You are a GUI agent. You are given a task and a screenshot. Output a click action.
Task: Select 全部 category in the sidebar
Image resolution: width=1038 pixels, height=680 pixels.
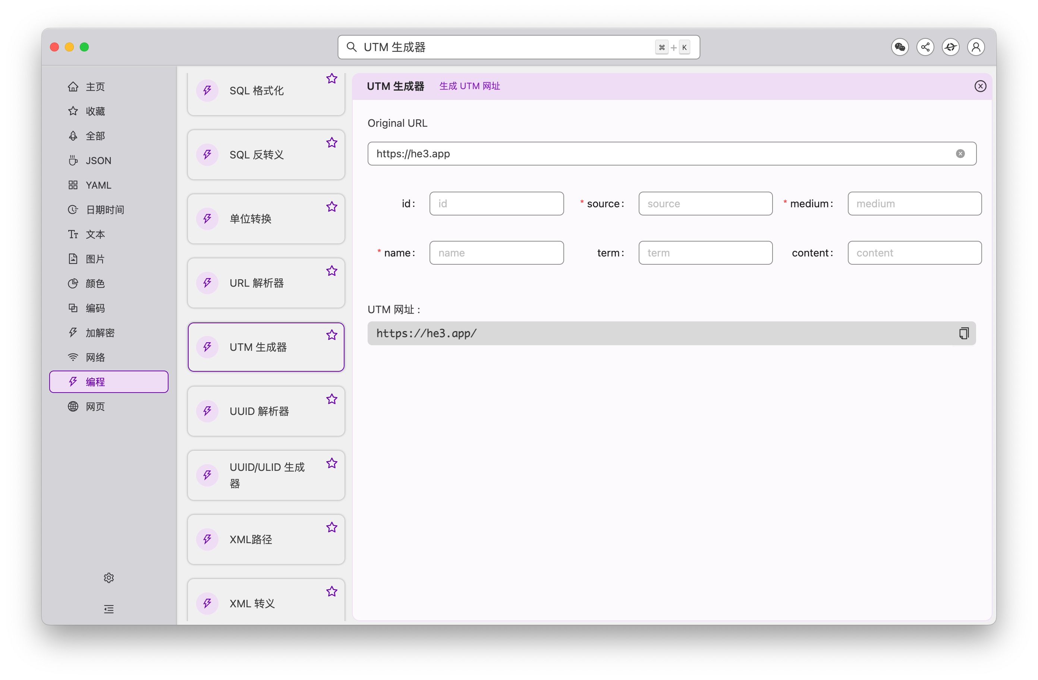[x=109, y=136]
